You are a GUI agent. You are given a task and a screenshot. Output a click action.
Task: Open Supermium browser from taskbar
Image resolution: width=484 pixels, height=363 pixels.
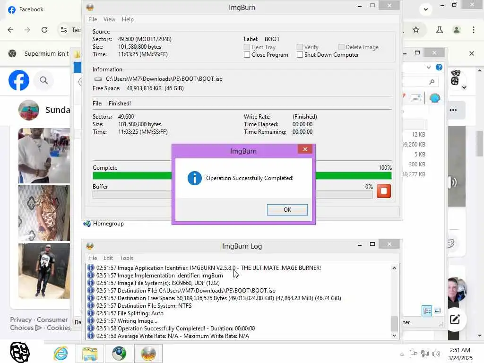pyautogui.click(x=119, y=354)
